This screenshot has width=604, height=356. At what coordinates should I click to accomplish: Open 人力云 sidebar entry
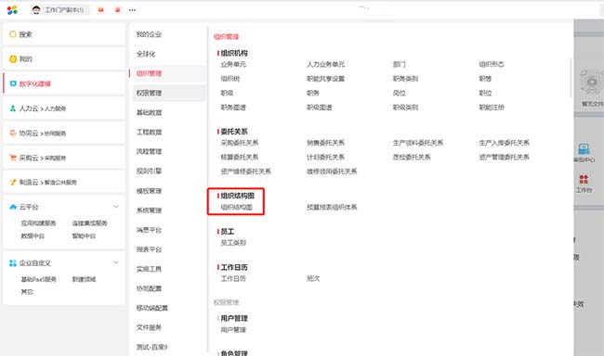64,108
